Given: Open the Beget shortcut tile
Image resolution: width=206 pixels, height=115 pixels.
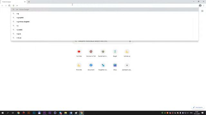Looking at the screenshot, I should coord(115,53).
